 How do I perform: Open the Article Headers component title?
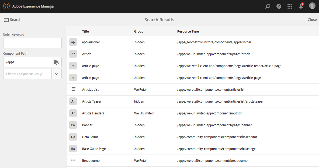pos(93,113)
